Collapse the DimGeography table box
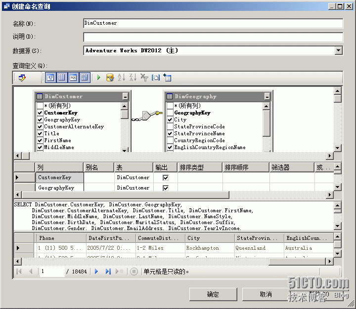356x309 pixels. (267, 97)
